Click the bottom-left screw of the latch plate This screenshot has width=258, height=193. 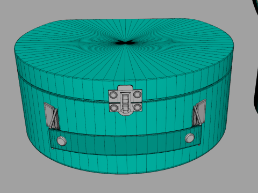click(114, 108)
